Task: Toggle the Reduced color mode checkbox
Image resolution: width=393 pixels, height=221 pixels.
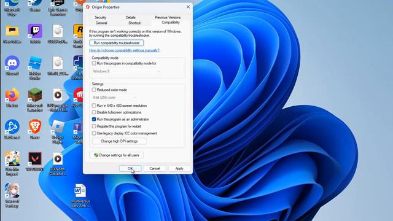Action: pos(94,90)
